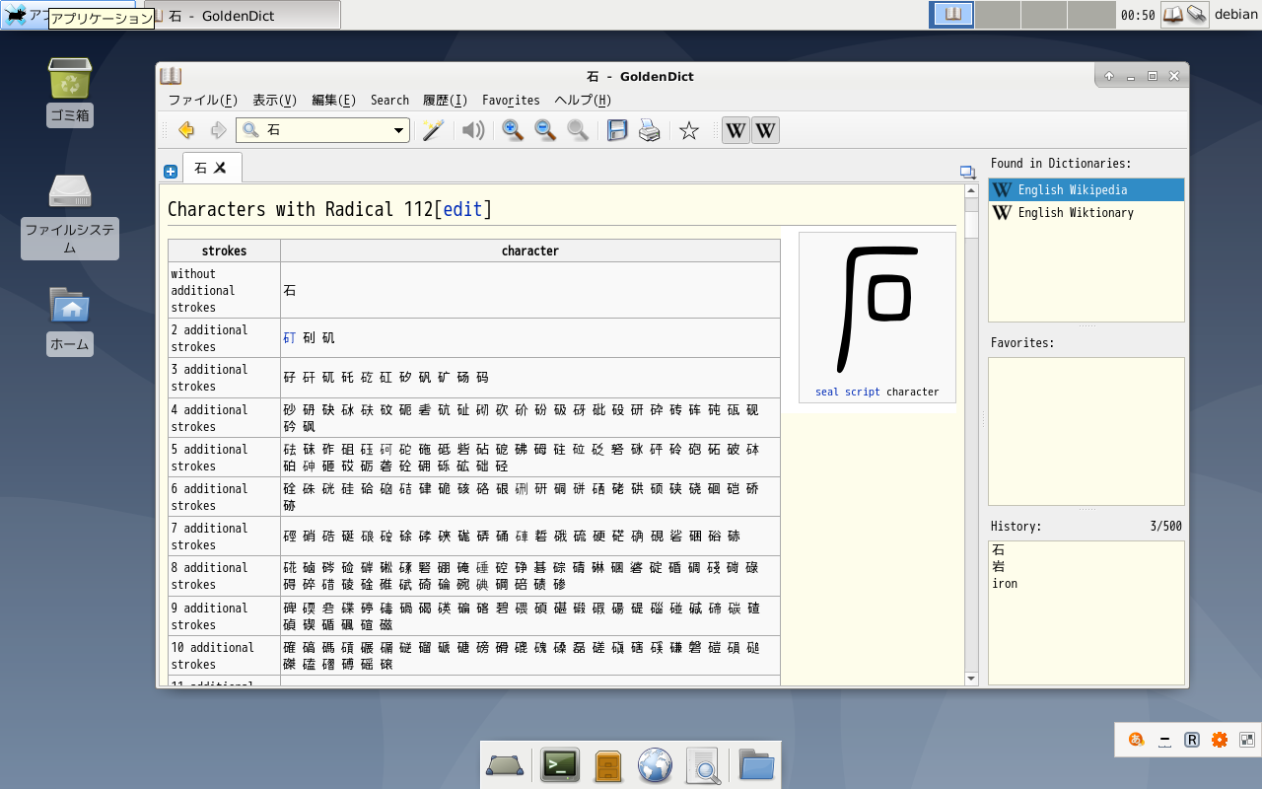
Task: Go back with the yellow arrow button
Action: tap(186, 130)
